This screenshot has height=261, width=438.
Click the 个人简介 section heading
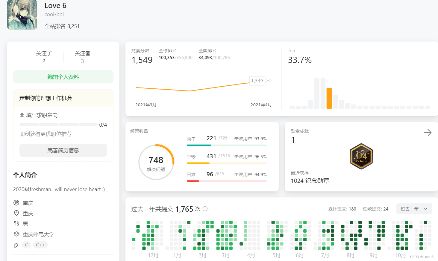[x=25, y=175]
